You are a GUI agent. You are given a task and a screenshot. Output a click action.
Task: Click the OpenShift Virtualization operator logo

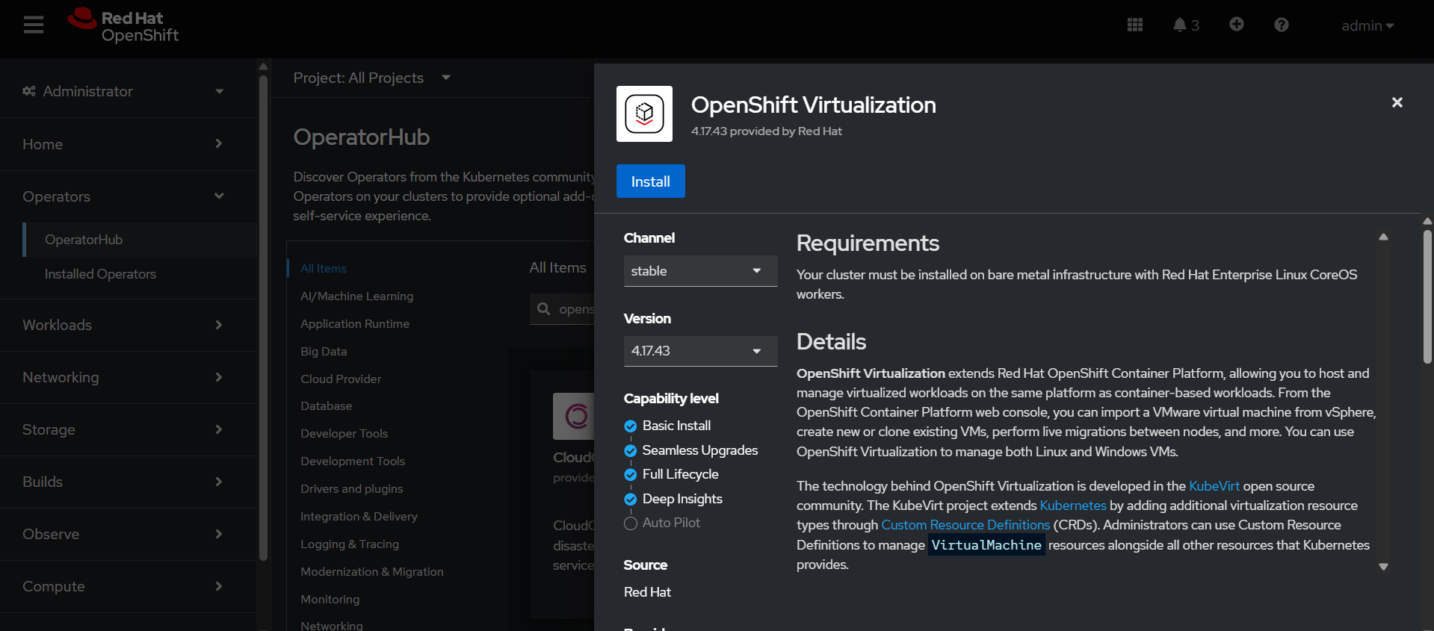click(x=644, y=114)
